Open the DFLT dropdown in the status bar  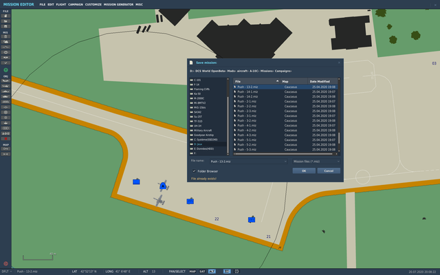click(7, 272)
